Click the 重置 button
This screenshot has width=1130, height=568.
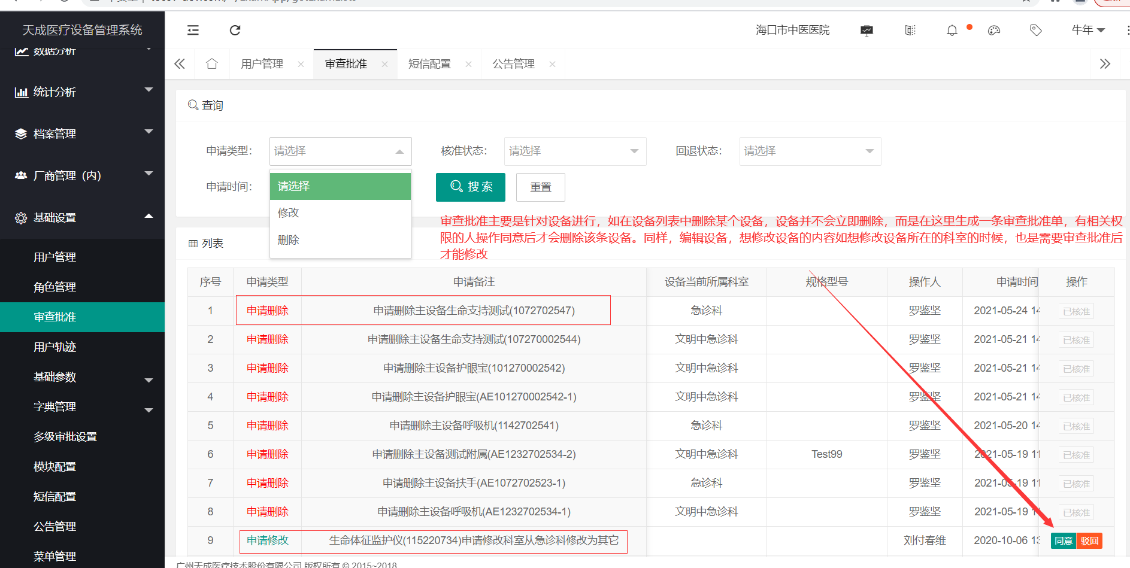tap(541, 187)
